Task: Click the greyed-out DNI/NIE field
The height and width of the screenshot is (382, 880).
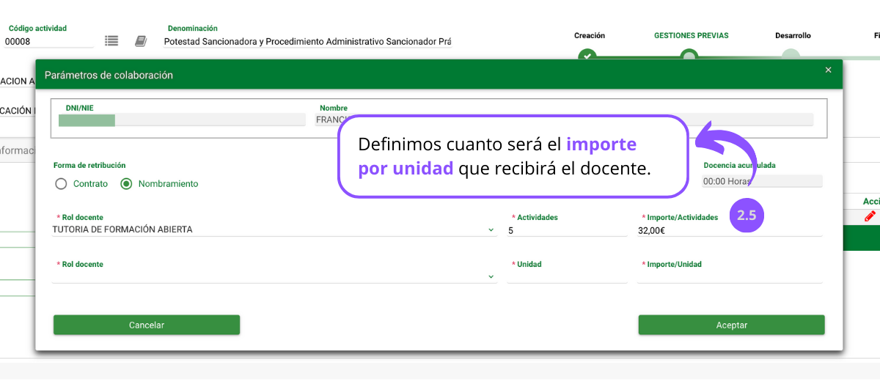Action: point(182,120)
